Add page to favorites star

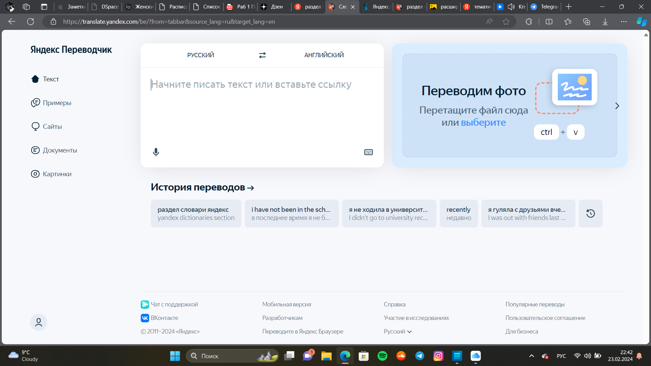point(506,22)
